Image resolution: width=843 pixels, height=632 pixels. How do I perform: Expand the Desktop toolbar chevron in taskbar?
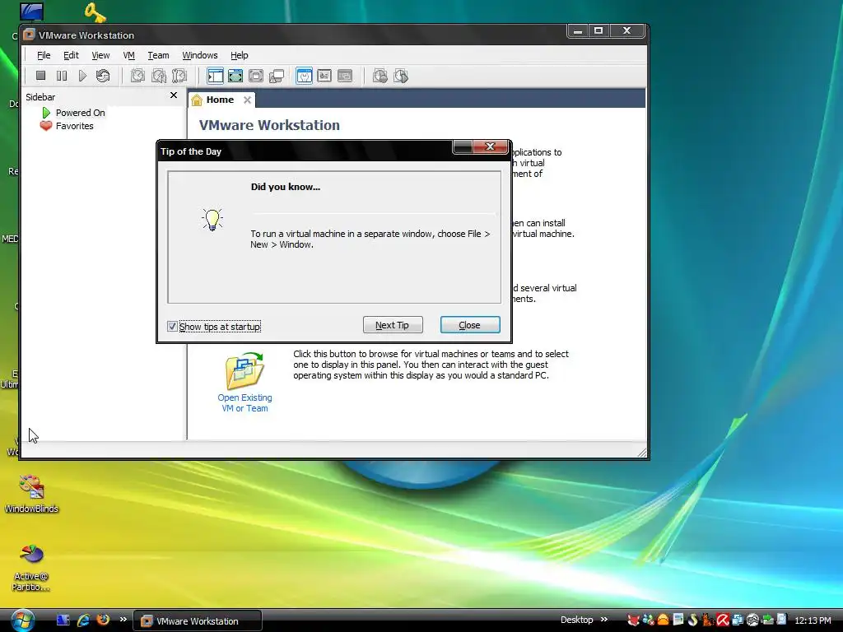(x=603, y=619)
